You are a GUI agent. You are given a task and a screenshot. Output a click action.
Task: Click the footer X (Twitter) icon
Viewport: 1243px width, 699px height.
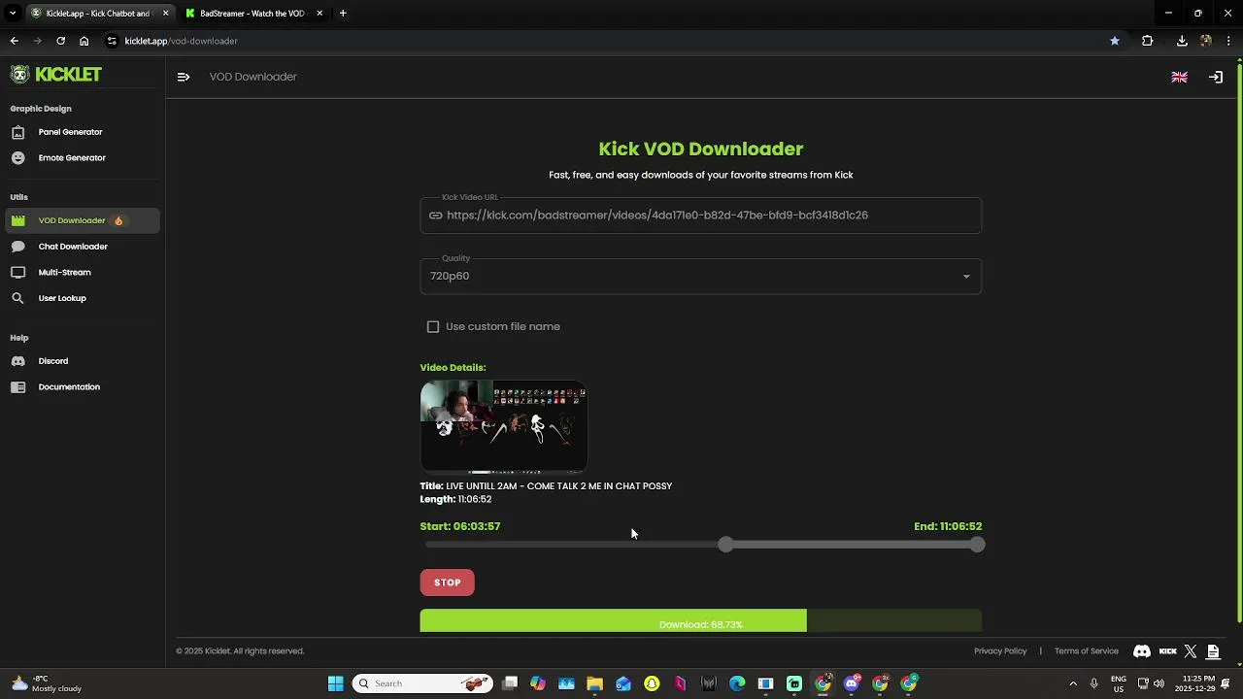1191,651
